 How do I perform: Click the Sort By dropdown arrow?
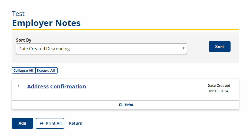(183, 48)
